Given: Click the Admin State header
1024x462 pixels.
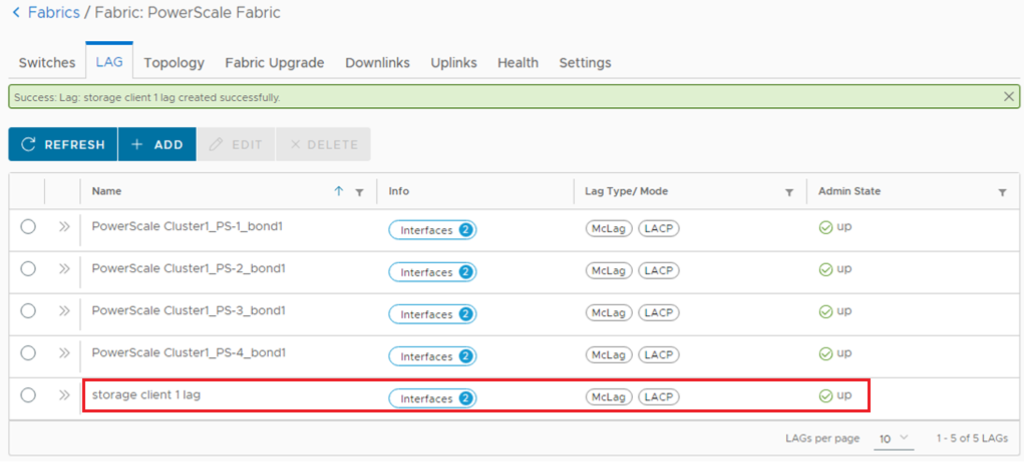Looking at the screenshot, I should coord(849,191).
